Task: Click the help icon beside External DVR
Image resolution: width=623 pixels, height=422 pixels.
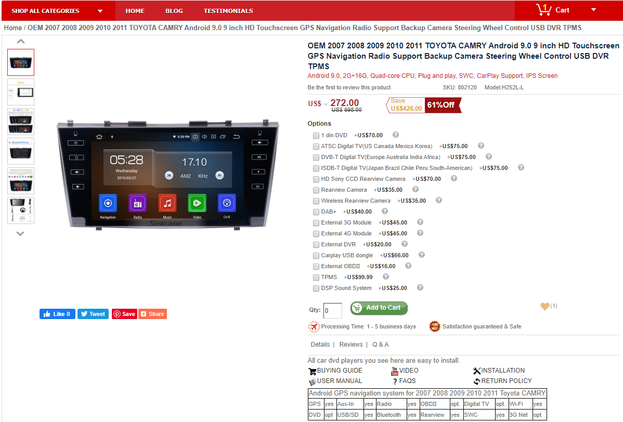Action: click(x=405, y=244)
